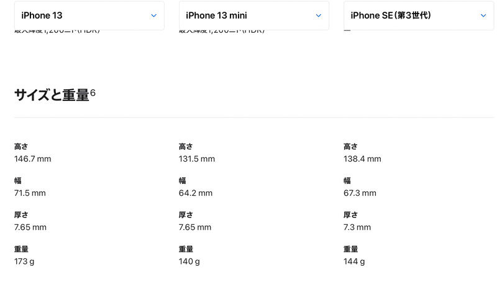
Task: Open the iPhone 13 mini model dropdown
Action: click(x=254, y=15)
